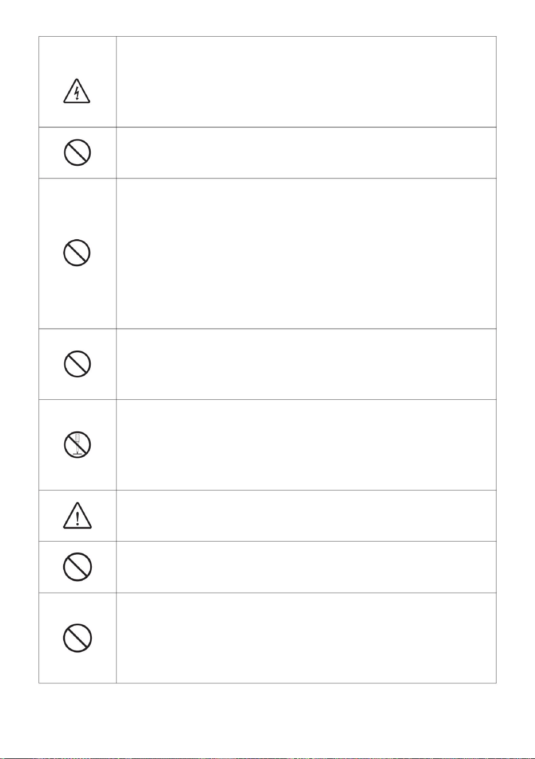Viewport: 535px width, 759px height.
Task: Select the blank description cell in the second row
Action: click(306, 153)
